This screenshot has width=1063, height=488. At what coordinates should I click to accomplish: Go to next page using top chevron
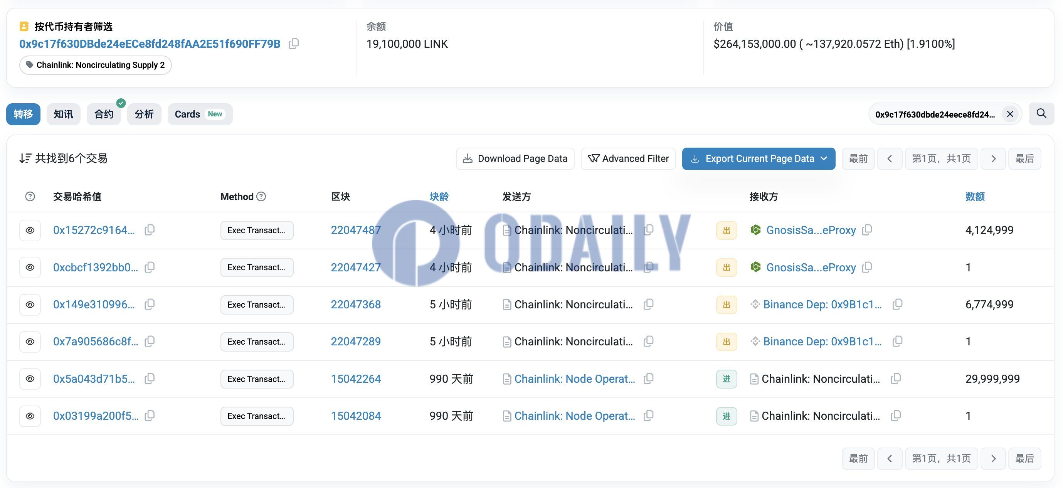pyautogui.click(x=993, y=158)
